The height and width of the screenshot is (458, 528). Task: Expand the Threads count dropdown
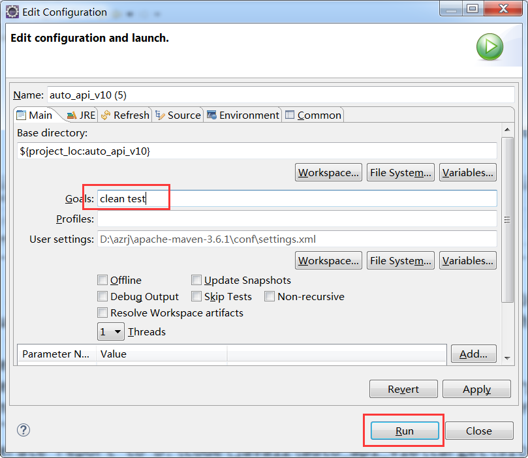pos(111,331)
